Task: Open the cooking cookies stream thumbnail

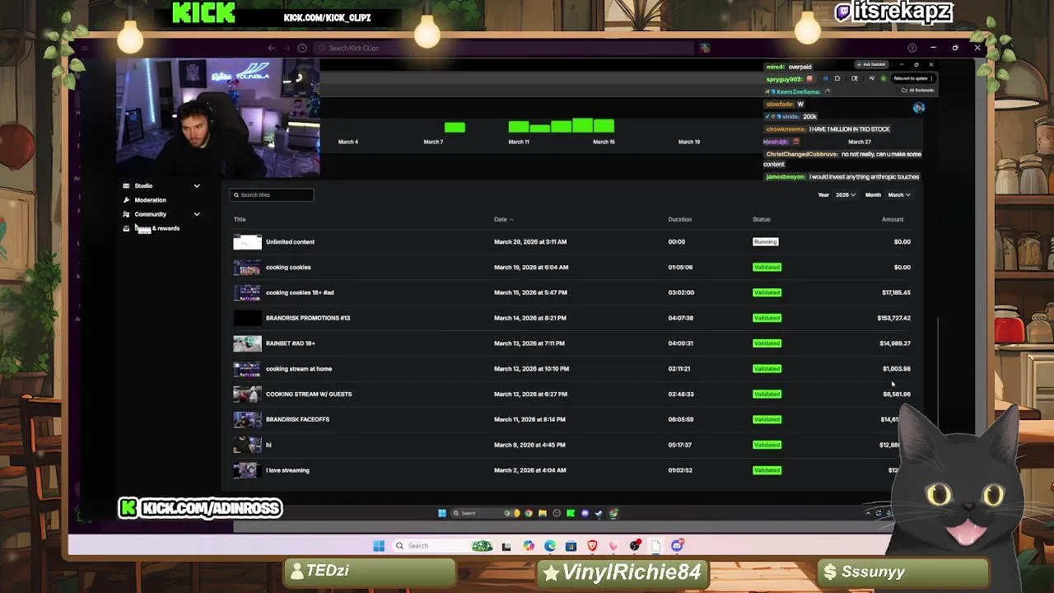Action: pyautogui.click(x=247, y=268)
